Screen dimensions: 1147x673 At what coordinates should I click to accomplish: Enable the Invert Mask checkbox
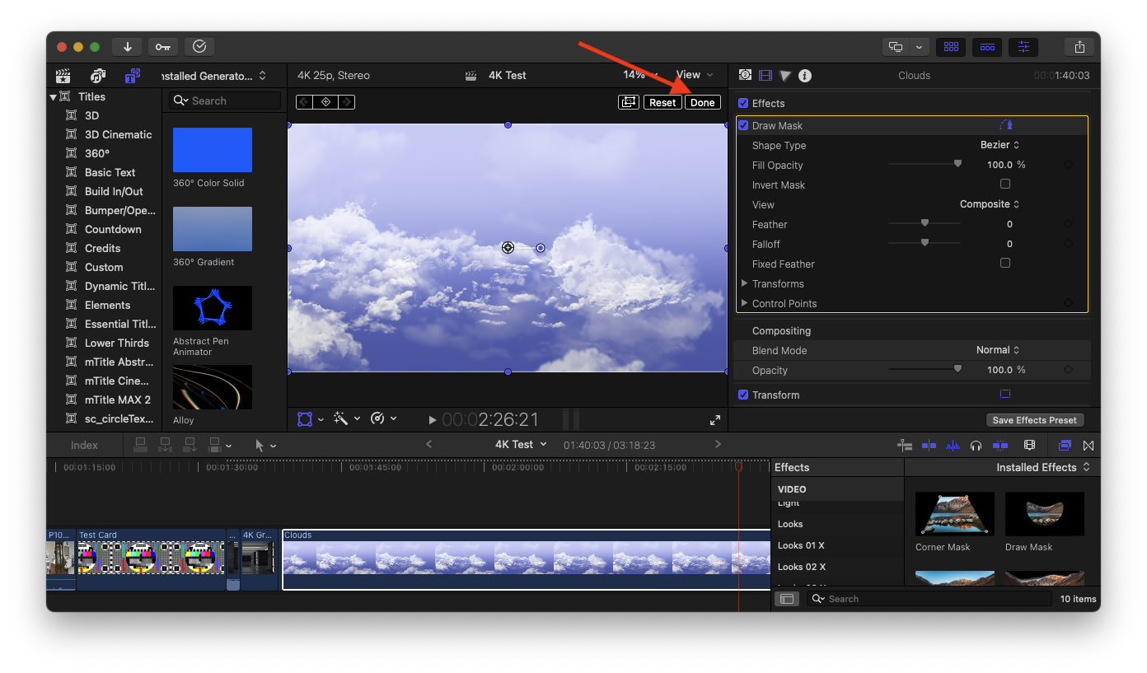click(x=1004, y=185)
